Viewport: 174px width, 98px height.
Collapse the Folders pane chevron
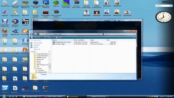49,52
